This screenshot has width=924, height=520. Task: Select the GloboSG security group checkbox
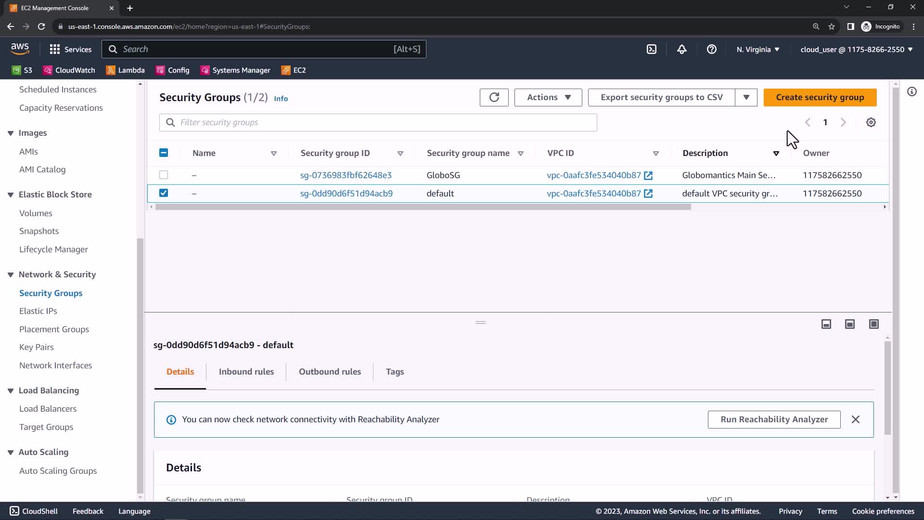(x=164, y=175)
